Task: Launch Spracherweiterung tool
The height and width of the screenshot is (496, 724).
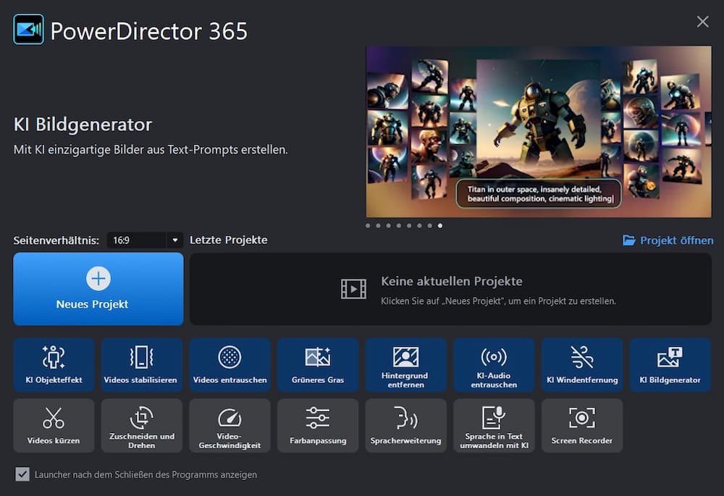Action: [x=406, y=426]
